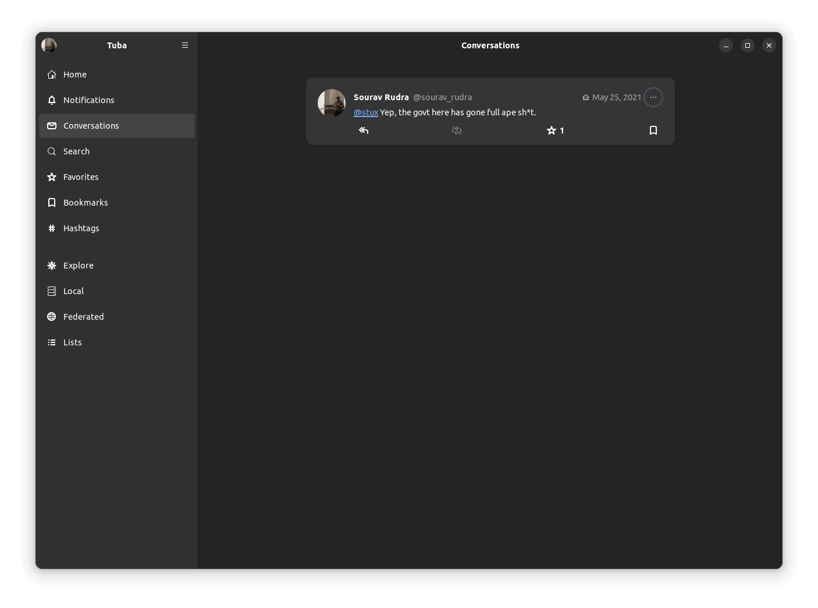818x608 pixels.
Task: Go to the Home feed
Action: click(x=74, y=75)
